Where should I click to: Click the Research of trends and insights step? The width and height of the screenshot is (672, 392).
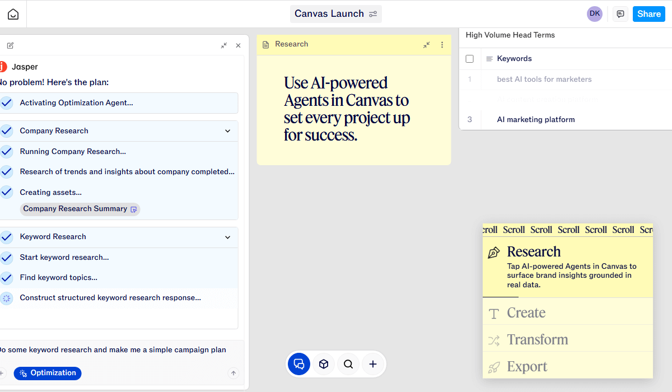(x=127, y=172)
